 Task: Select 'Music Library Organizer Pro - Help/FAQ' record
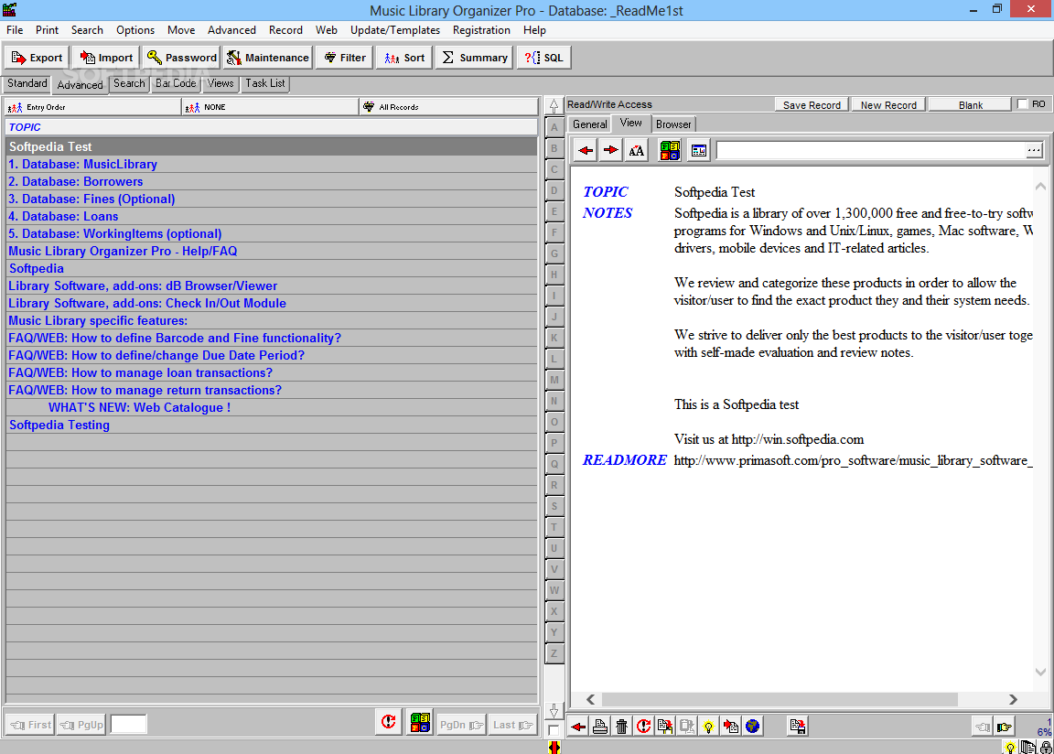coord(272,252)
